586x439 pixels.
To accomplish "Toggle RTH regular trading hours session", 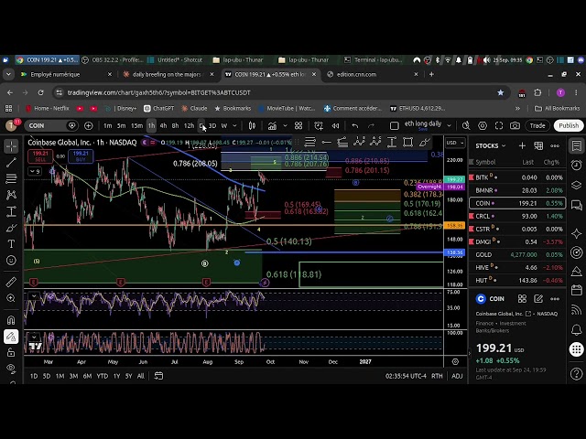I will point(437,376).
